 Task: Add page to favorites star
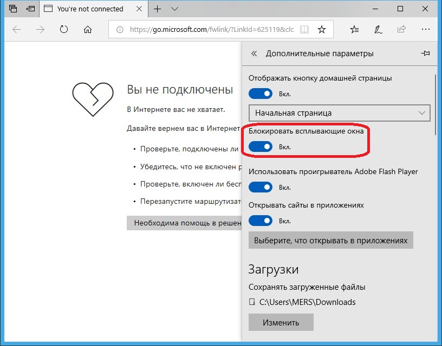click(x=322, y=29)
